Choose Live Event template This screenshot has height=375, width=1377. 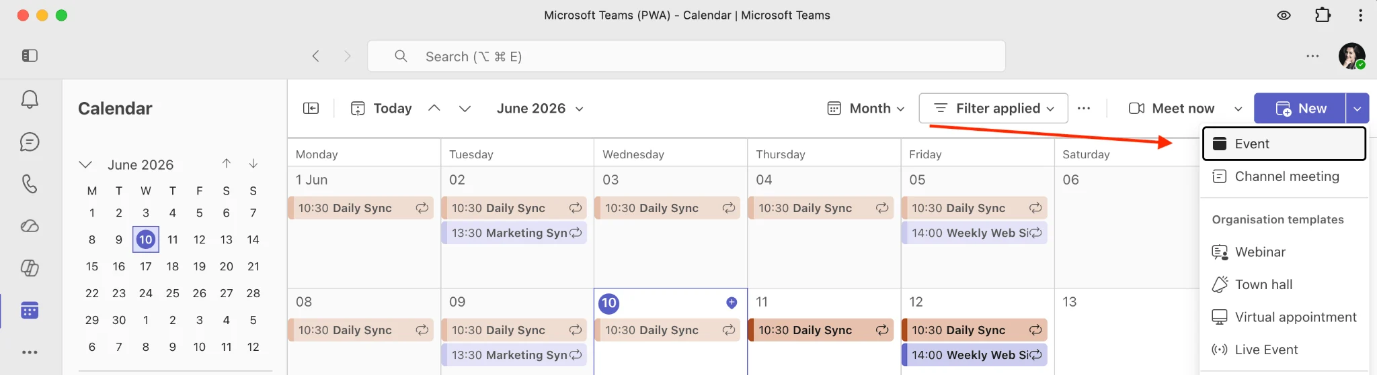1284,350
